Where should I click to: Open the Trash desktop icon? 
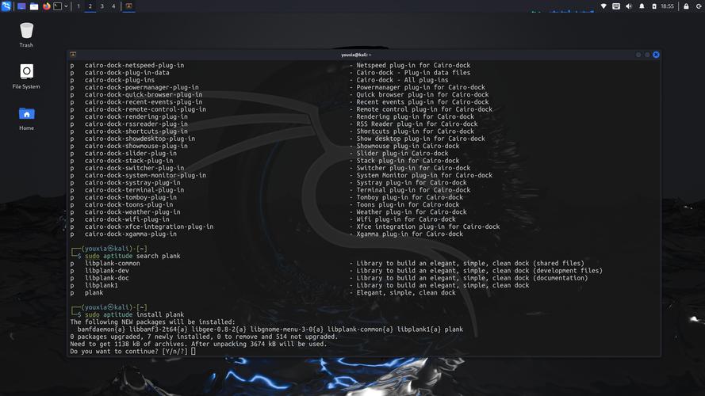point(26,35)
